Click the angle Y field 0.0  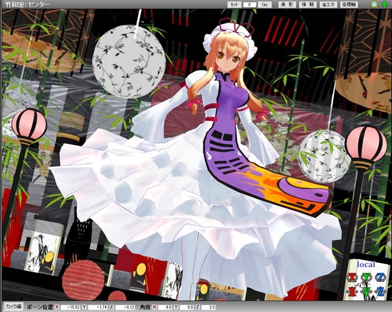pyautogui.click(x=187, y=307)
